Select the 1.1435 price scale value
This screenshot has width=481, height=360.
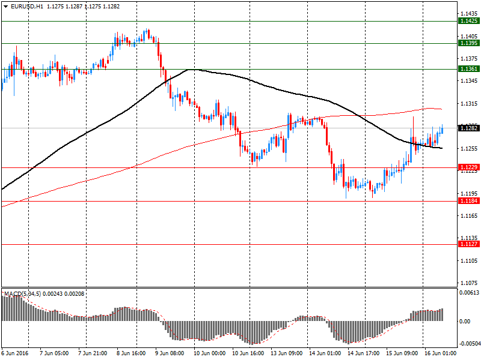click(469, 13)
